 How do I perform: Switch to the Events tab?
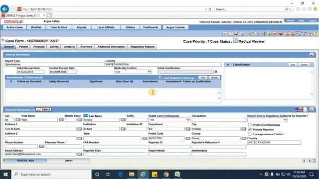click(54, 47)
